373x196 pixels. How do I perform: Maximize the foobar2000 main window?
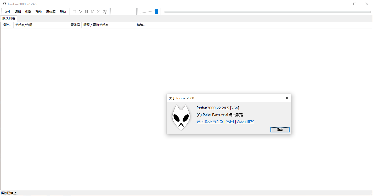tap(355, 4)
